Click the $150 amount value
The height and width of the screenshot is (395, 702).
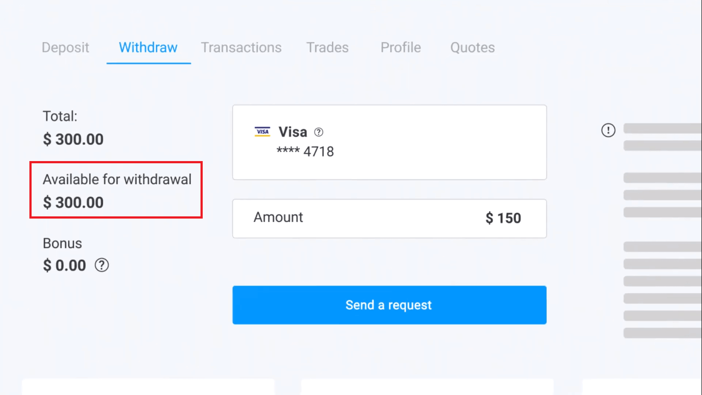[503, 218]
